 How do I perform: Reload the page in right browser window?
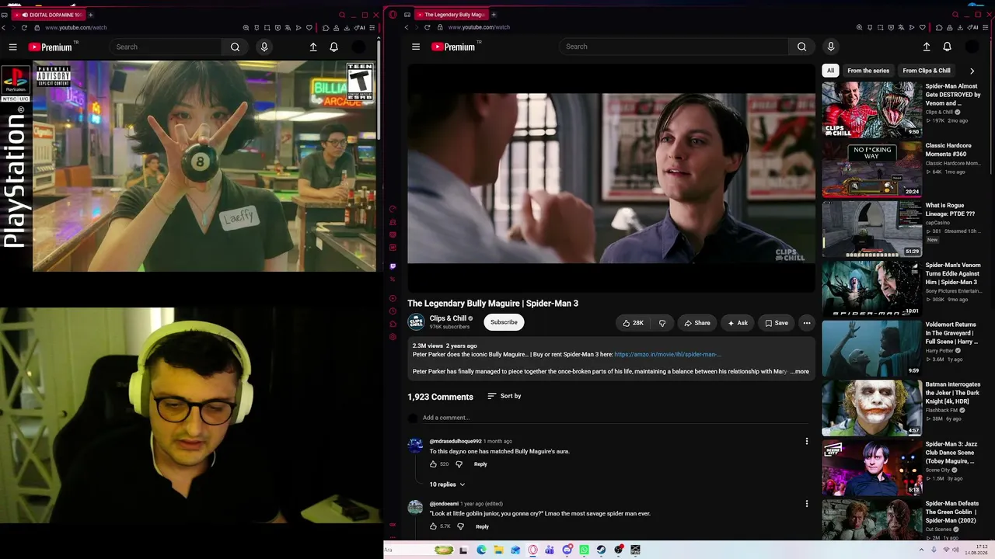point(427,27)
